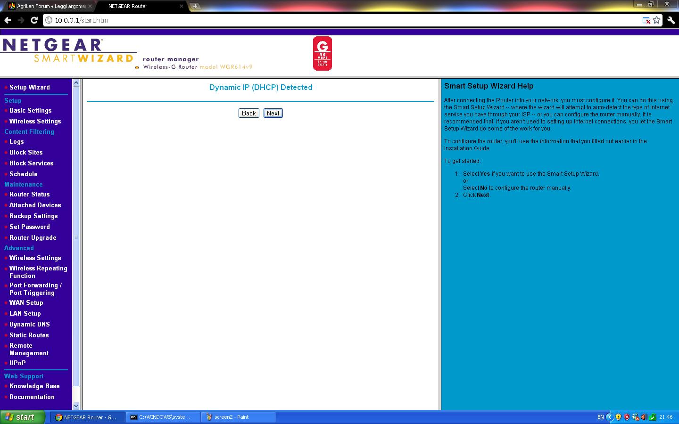Open a new browser tab

[x=195, y=6]
